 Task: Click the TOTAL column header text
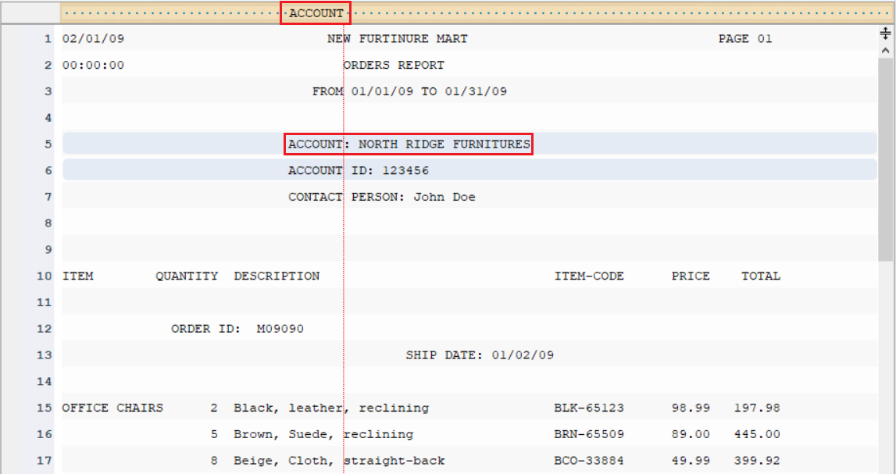click(x=761, y=276)
